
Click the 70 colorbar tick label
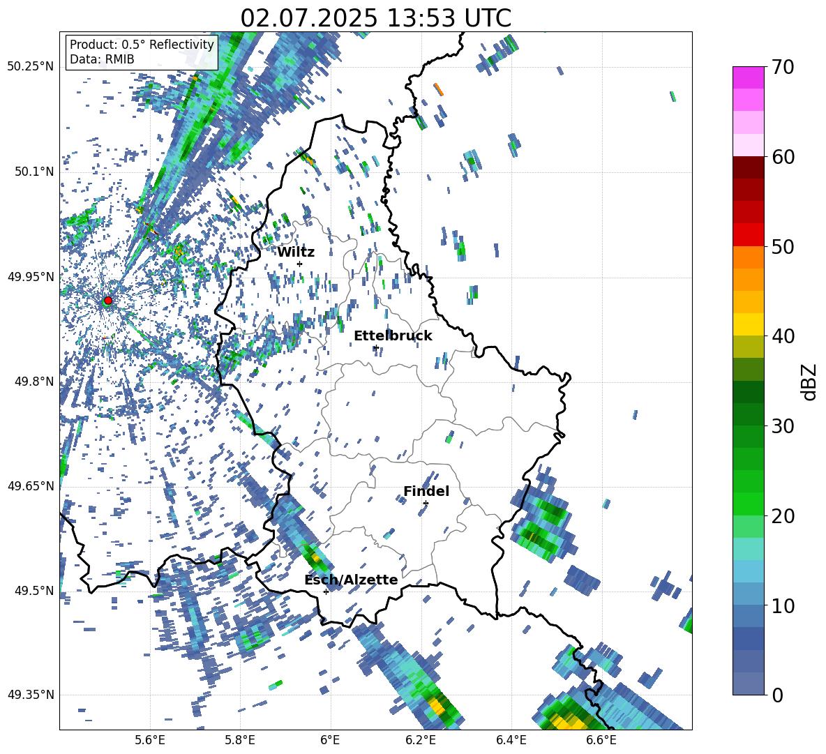tap(783, 67)
